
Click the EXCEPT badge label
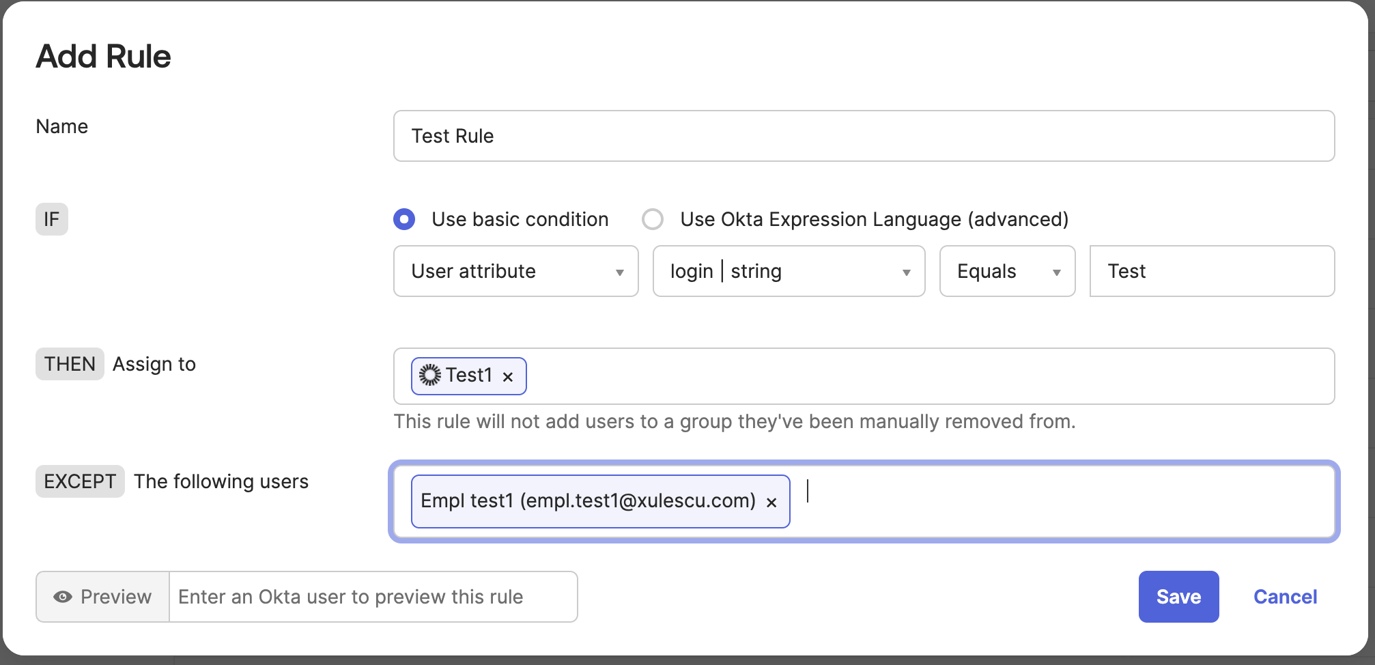click(79, 481)
